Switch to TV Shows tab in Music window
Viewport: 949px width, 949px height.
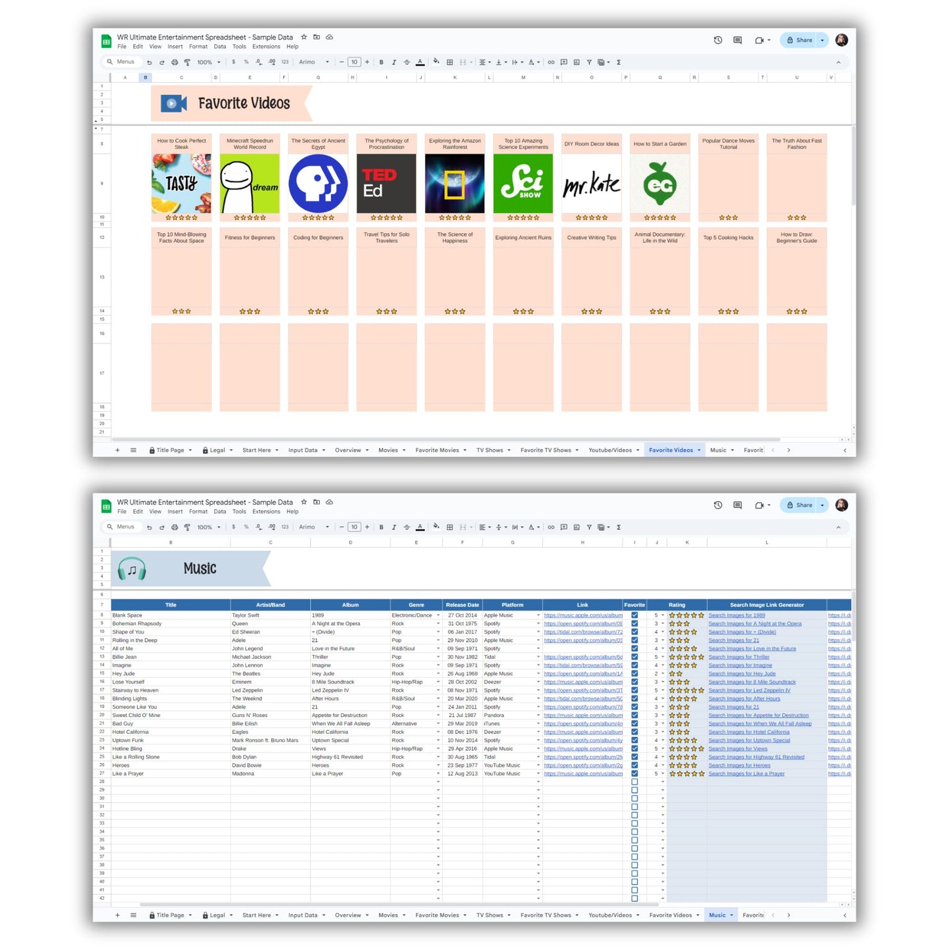[490, 916]
